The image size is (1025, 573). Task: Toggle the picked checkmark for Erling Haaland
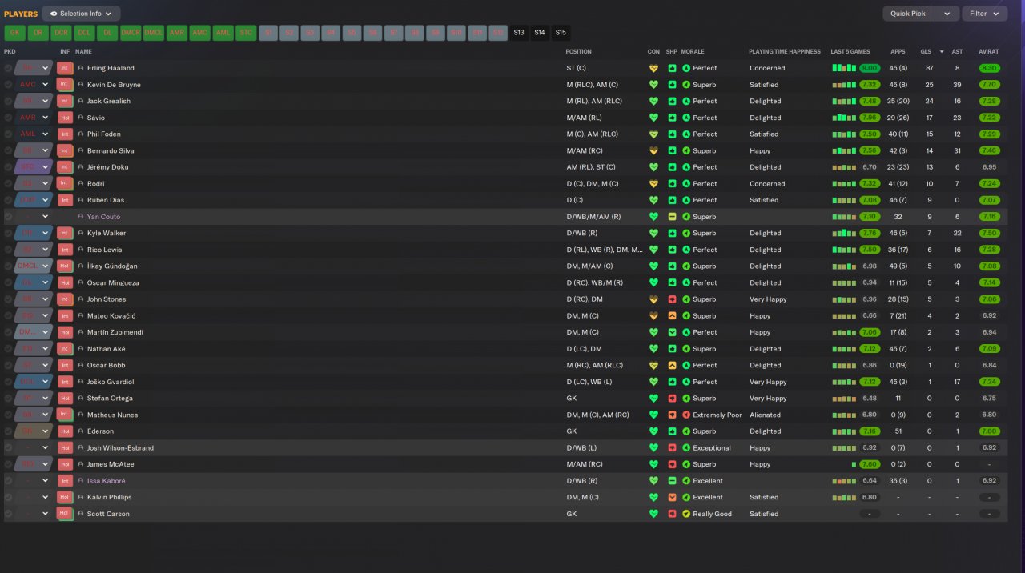point(8,68)
